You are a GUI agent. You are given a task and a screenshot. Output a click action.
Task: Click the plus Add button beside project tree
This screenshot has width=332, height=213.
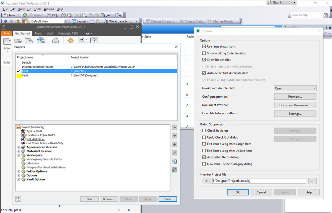174,145
